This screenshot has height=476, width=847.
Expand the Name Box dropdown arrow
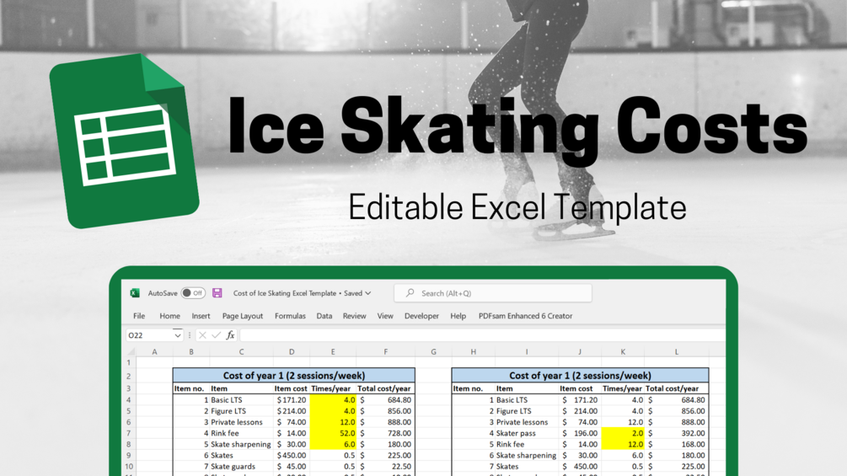point(178,335)
